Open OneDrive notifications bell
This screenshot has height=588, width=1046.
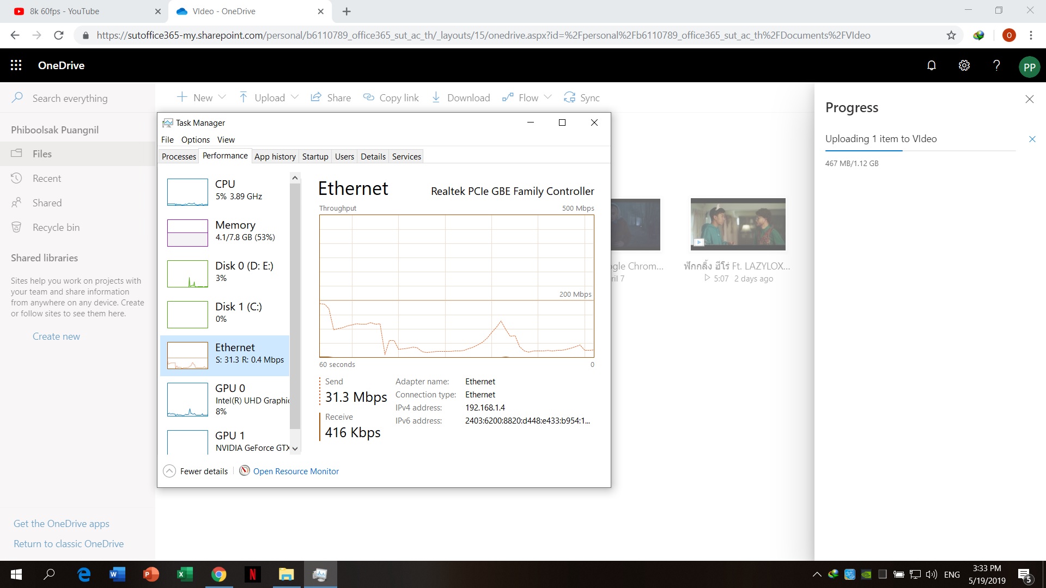click(932, 65)
